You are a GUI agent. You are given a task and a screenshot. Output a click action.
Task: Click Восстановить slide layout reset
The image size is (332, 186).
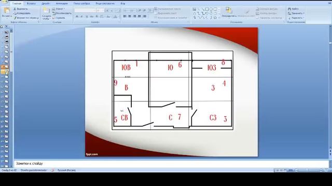[62, 13]
